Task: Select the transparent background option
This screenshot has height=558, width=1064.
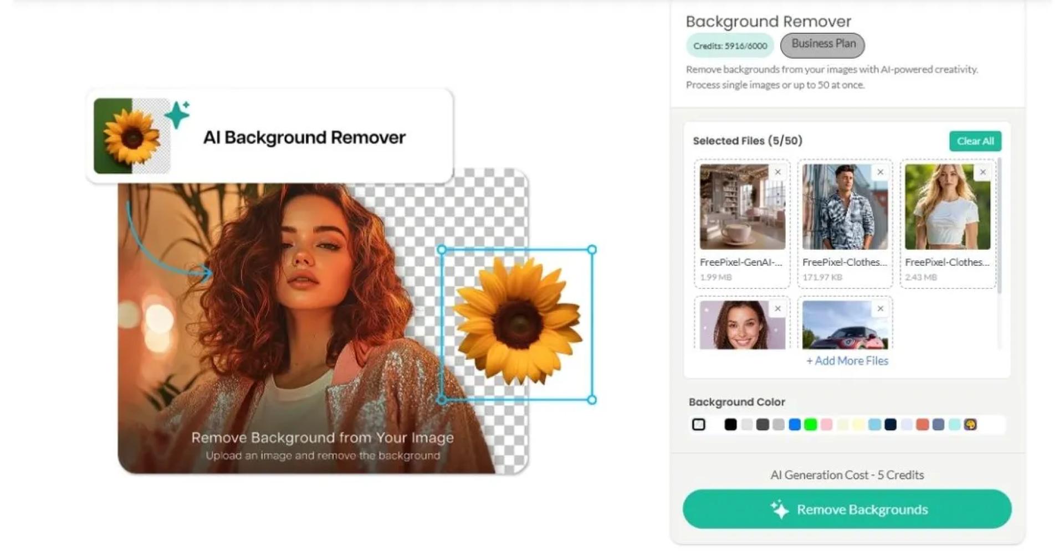Action: (x=699, y=425)
